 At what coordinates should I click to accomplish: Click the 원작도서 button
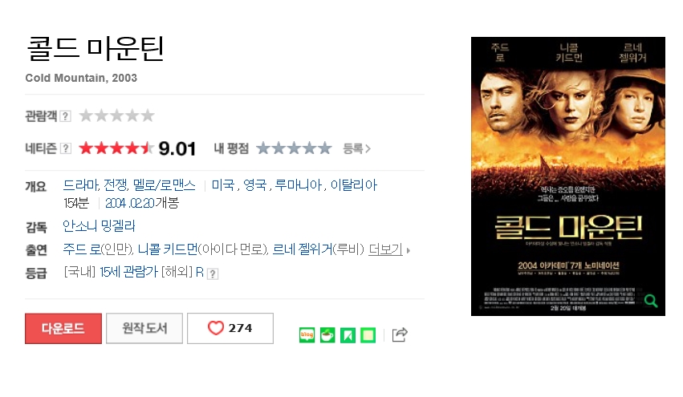[x=144, y=328]
